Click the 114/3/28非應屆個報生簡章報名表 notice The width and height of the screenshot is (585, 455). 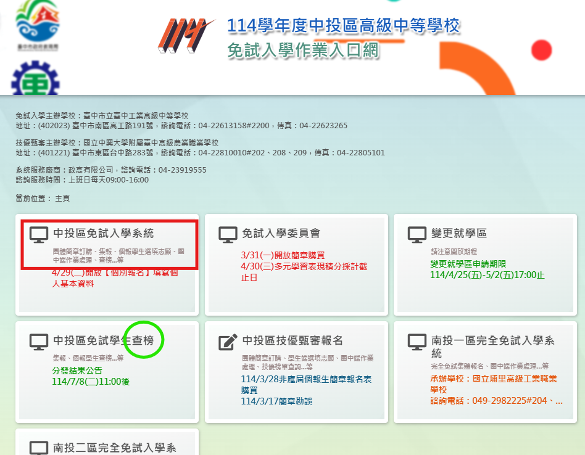coord(306,379)
